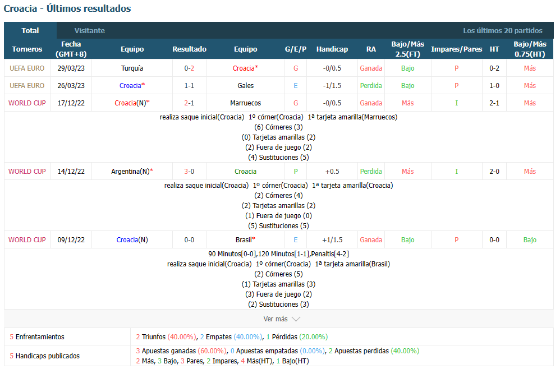Click the 3-0 result of Argentina match
560x369 pixels.
click(189, 172)
